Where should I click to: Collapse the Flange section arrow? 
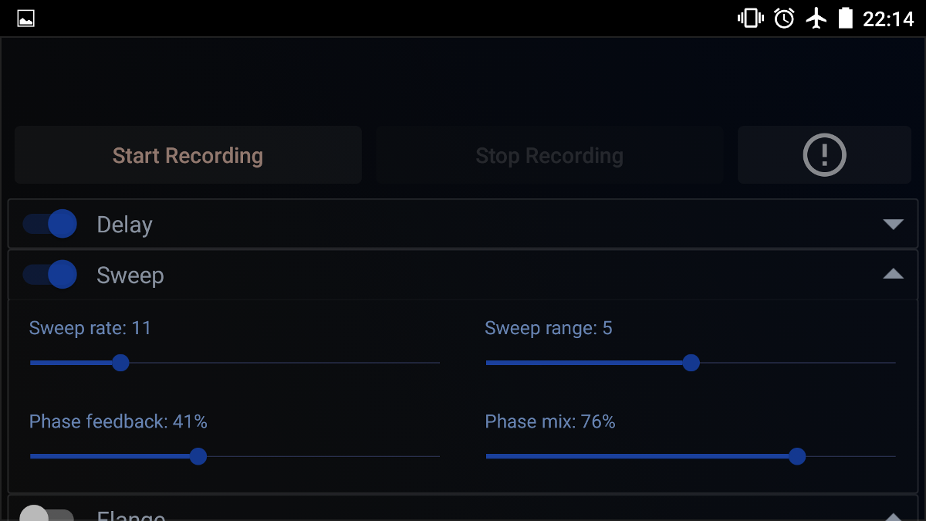(893, 516)
